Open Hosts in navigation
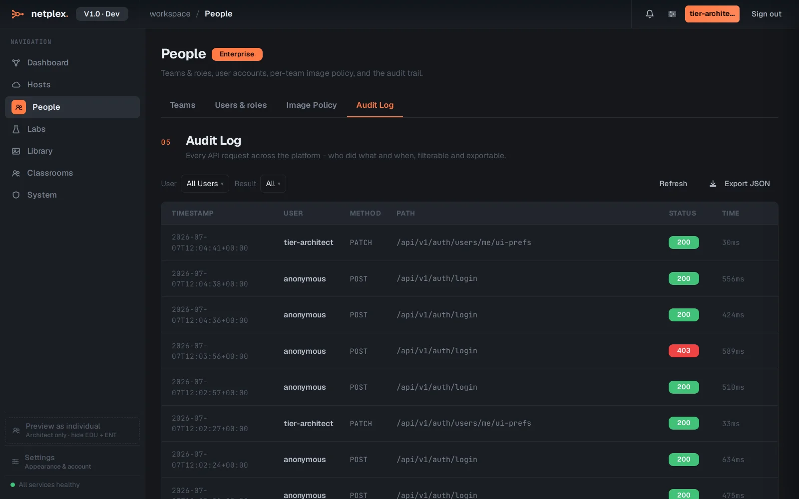Screen dimensions: 799x499 pos(72,85)
